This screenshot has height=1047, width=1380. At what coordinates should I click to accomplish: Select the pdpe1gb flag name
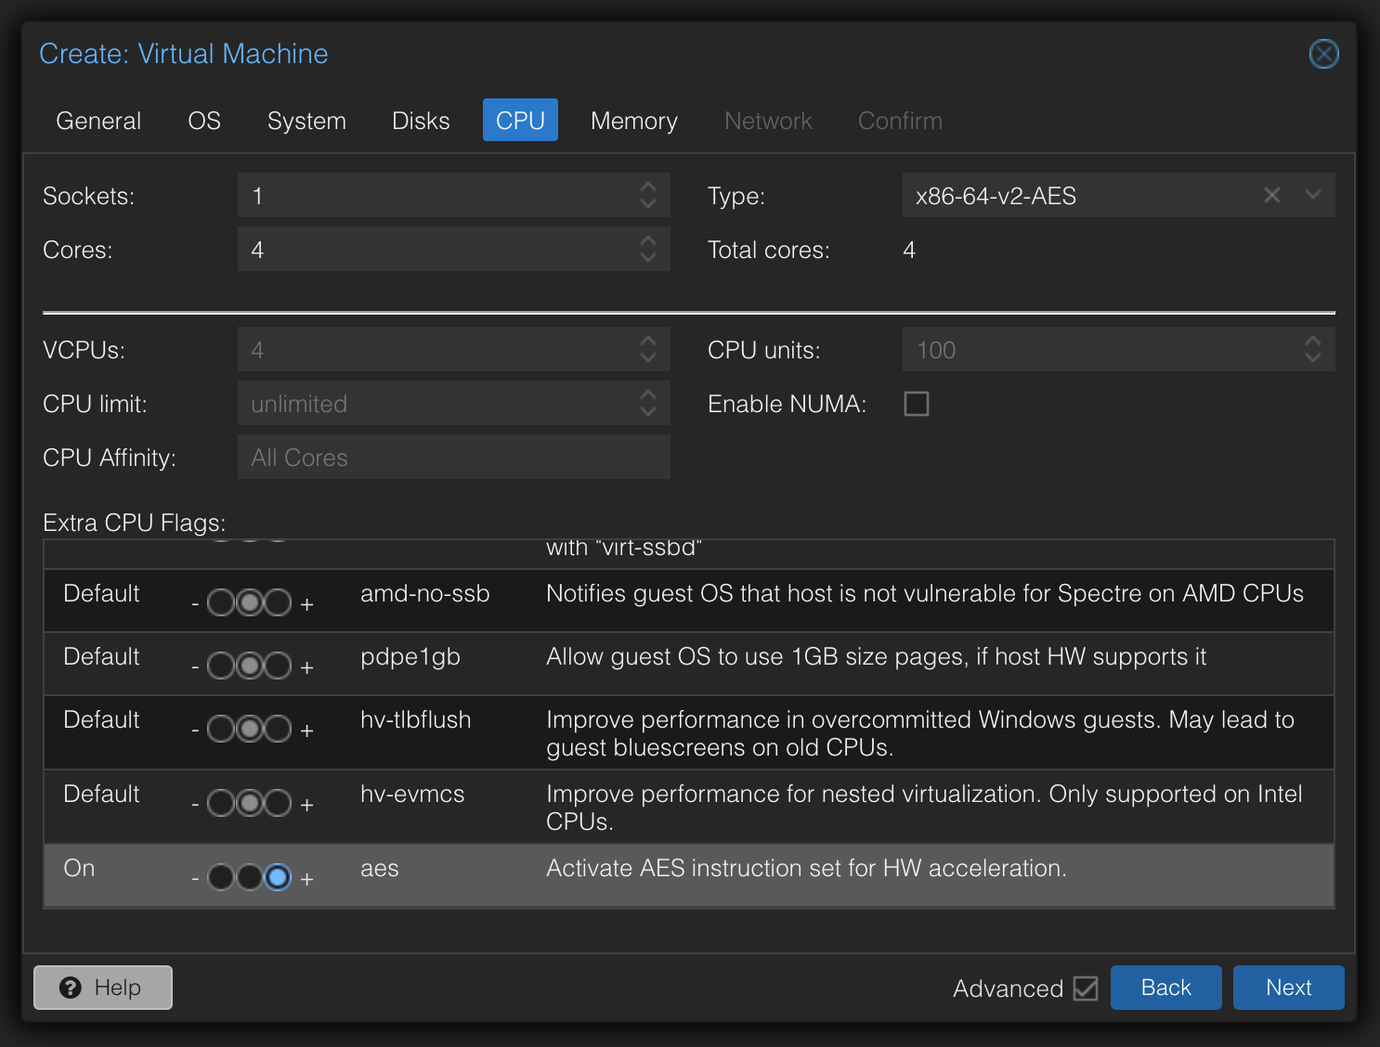[410, 657]
